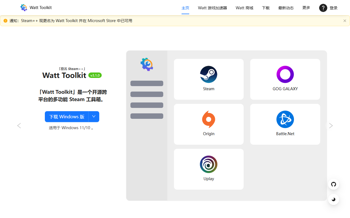This screenshot has height=218, width=350.
Task: Click the question mark avatar icon
Action: pyautogui.click(x=323, y=8)
